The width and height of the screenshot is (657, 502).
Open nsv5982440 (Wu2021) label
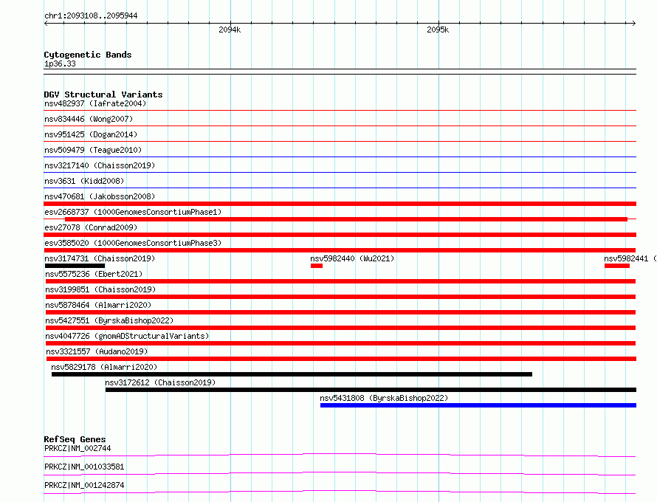coord(352,258)
